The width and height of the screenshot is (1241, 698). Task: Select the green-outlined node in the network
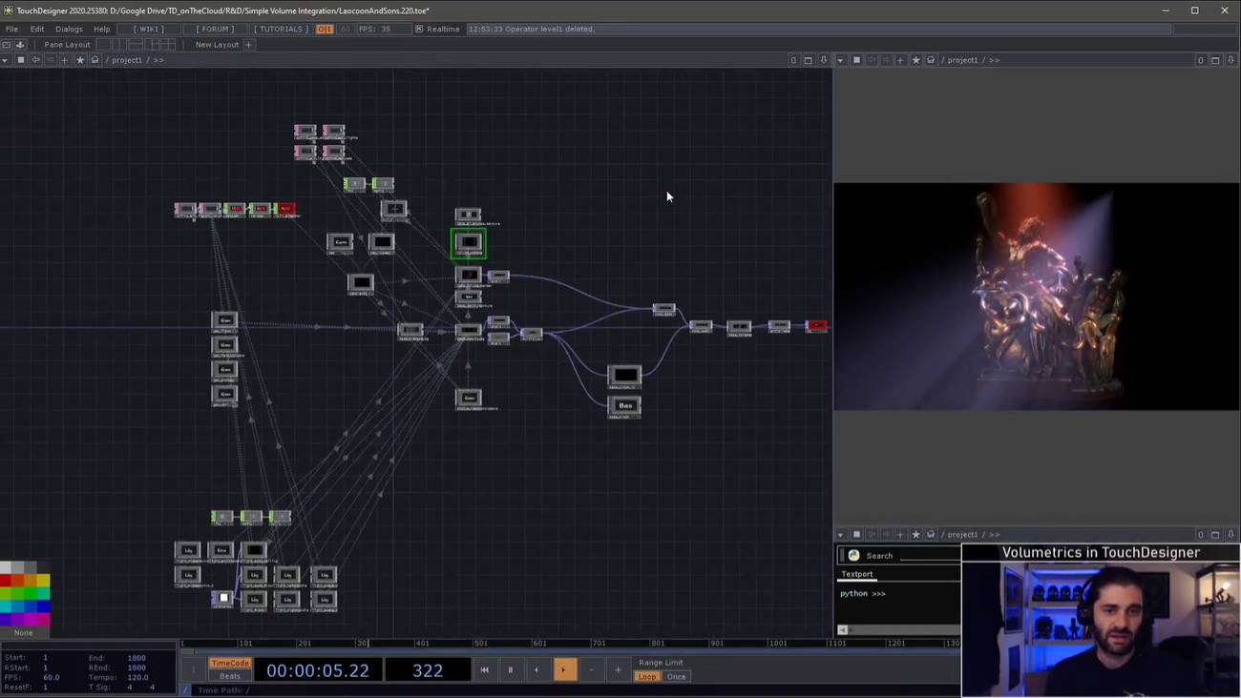point(469,243)
